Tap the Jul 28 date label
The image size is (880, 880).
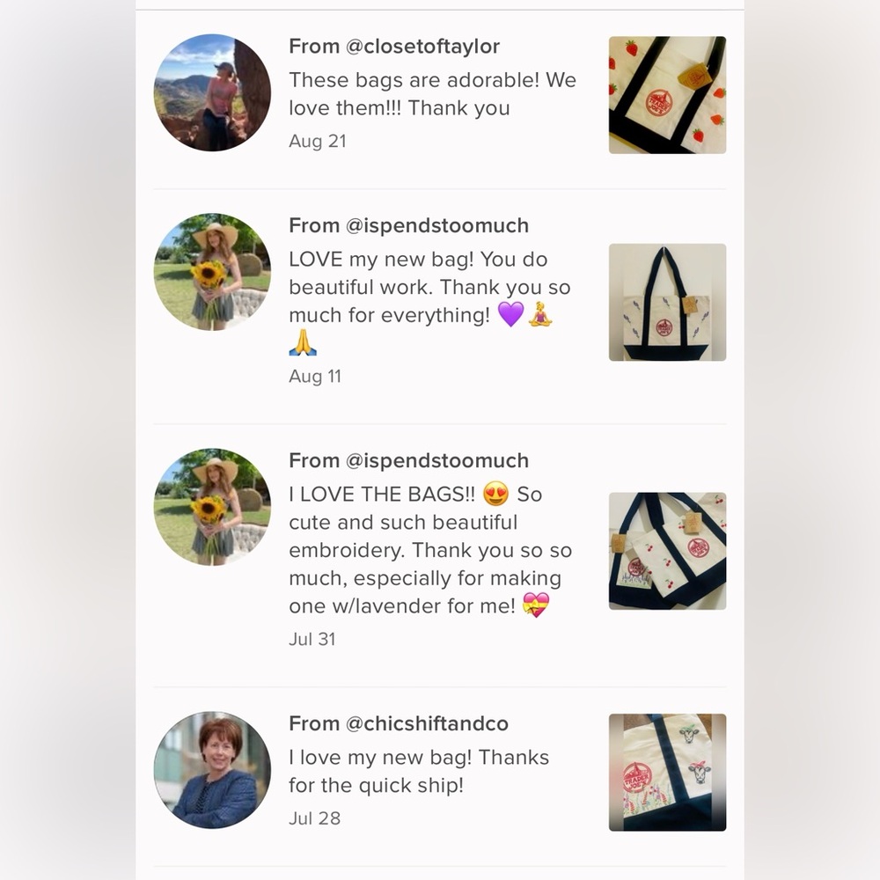pyautogui.click(x=314, y=818)
